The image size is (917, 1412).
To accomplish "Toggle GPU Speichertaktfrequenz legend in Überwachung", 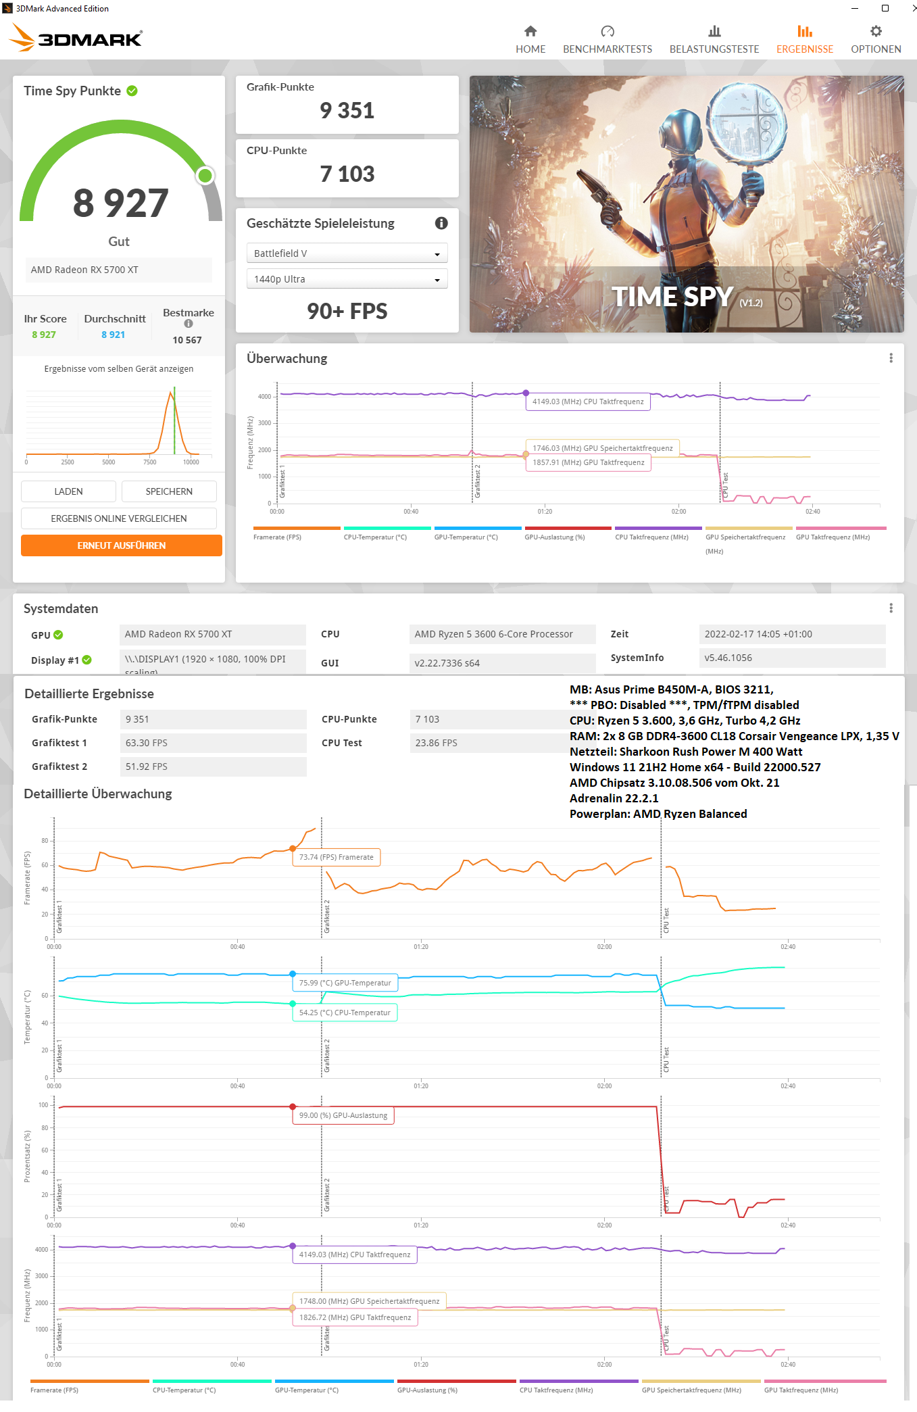I will tap(749, 540).
